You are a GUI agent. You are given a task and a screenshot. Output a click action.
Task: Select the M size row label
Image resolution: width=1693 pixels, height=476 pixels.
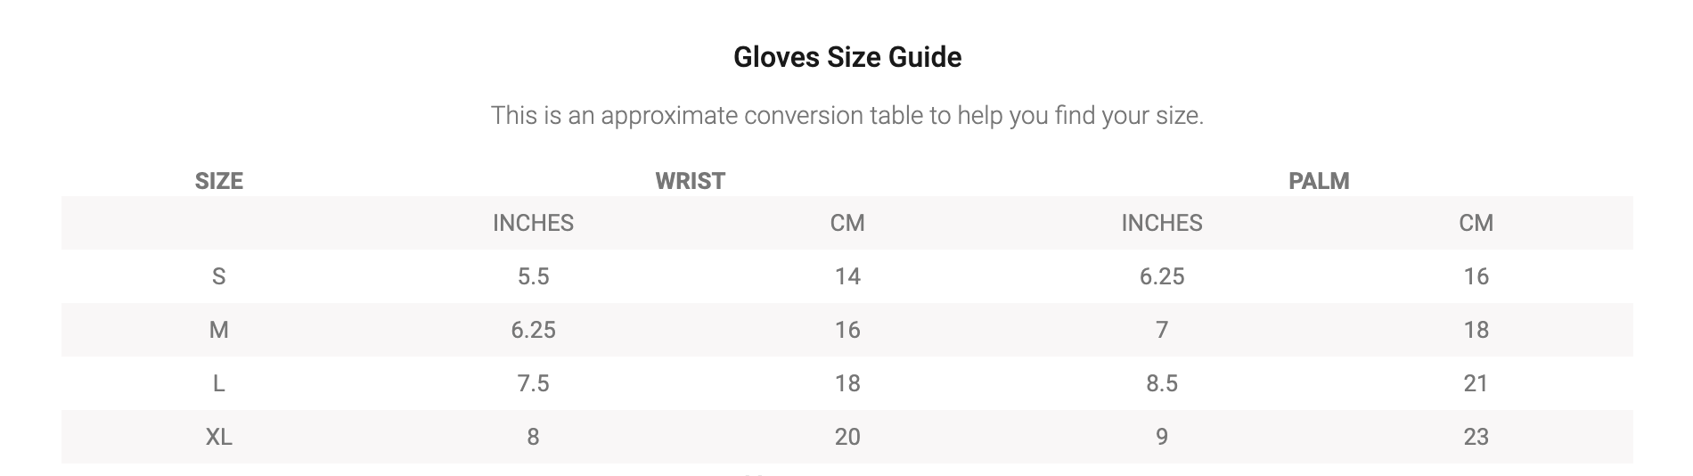(x=218, y=330)
